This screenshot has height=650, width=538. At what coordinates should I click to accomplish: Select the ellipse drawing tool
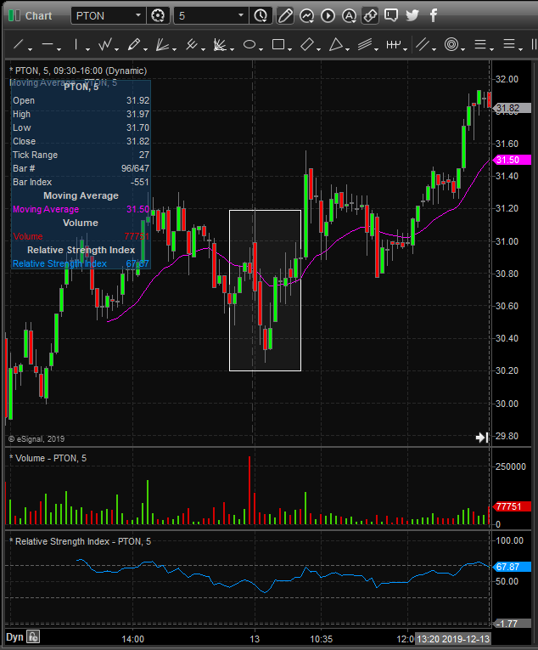coord(249,44)
